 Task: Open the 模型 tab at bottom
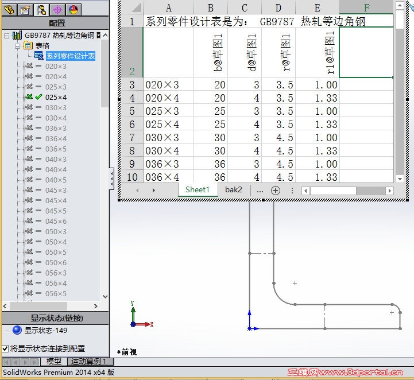(53, 361)
